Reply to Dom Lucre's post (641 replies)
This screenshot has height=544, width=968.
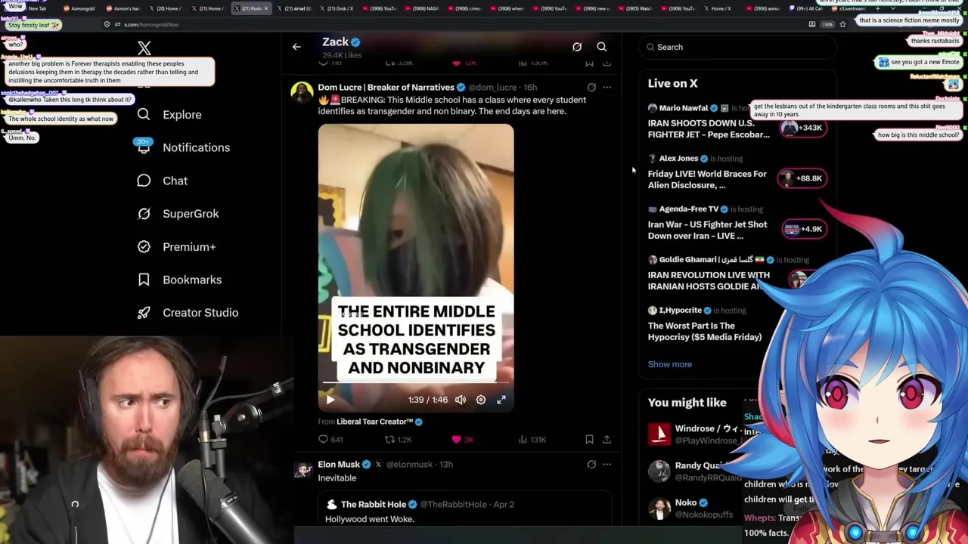pyautogui.click(x=330, y=439)
